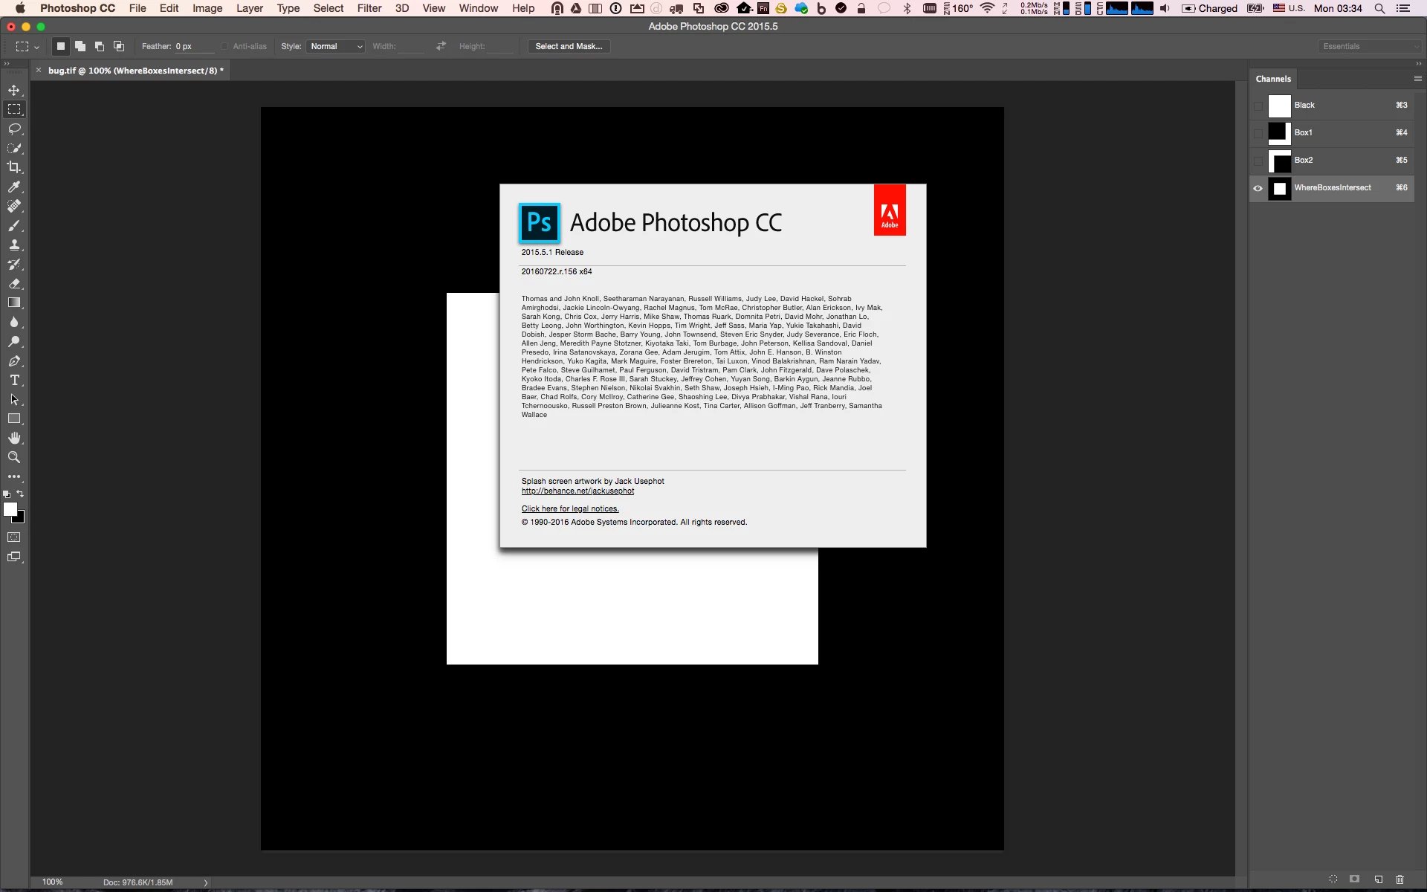Open the bug.tif document tab
The height and width of the screenshot is (892, 1427).
tap(134, 71)
